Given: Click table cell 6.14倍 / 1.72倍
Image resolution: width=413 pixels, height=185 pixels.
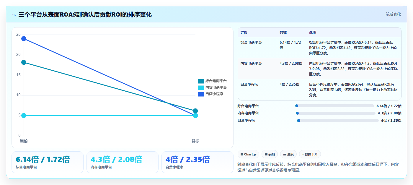Looking at the screenshot, I should [290, 45].
